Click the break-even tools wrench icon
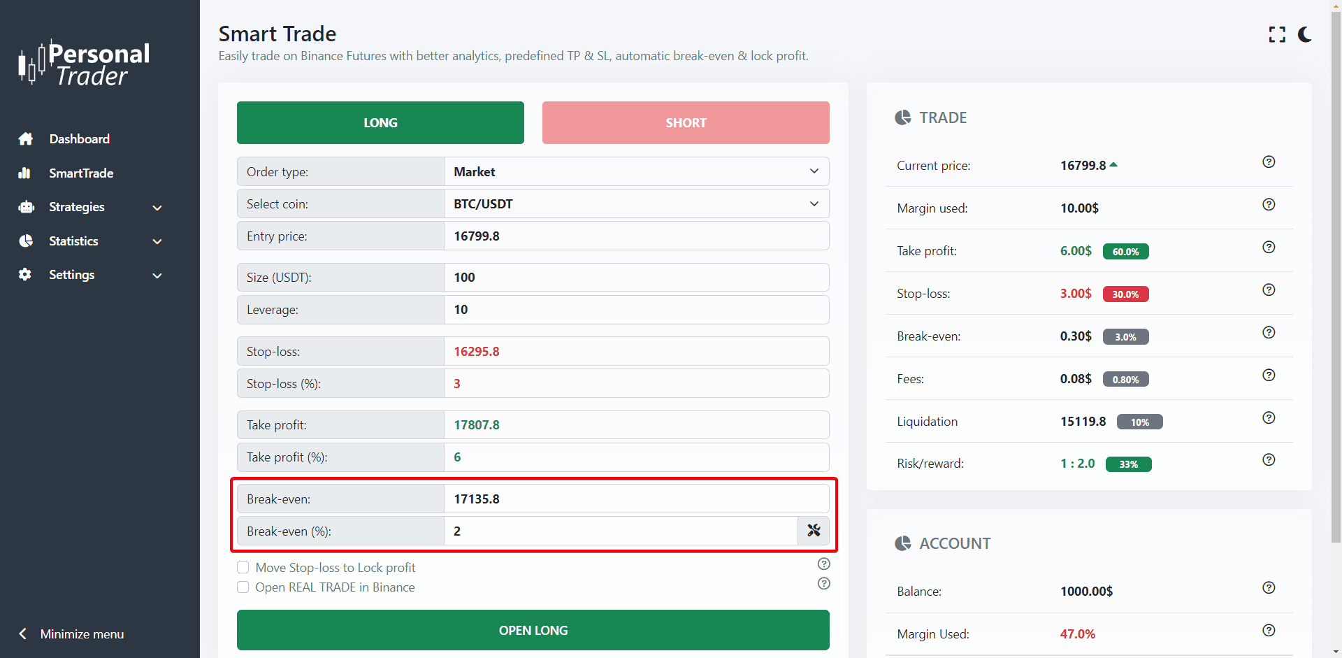 [814, 531]
